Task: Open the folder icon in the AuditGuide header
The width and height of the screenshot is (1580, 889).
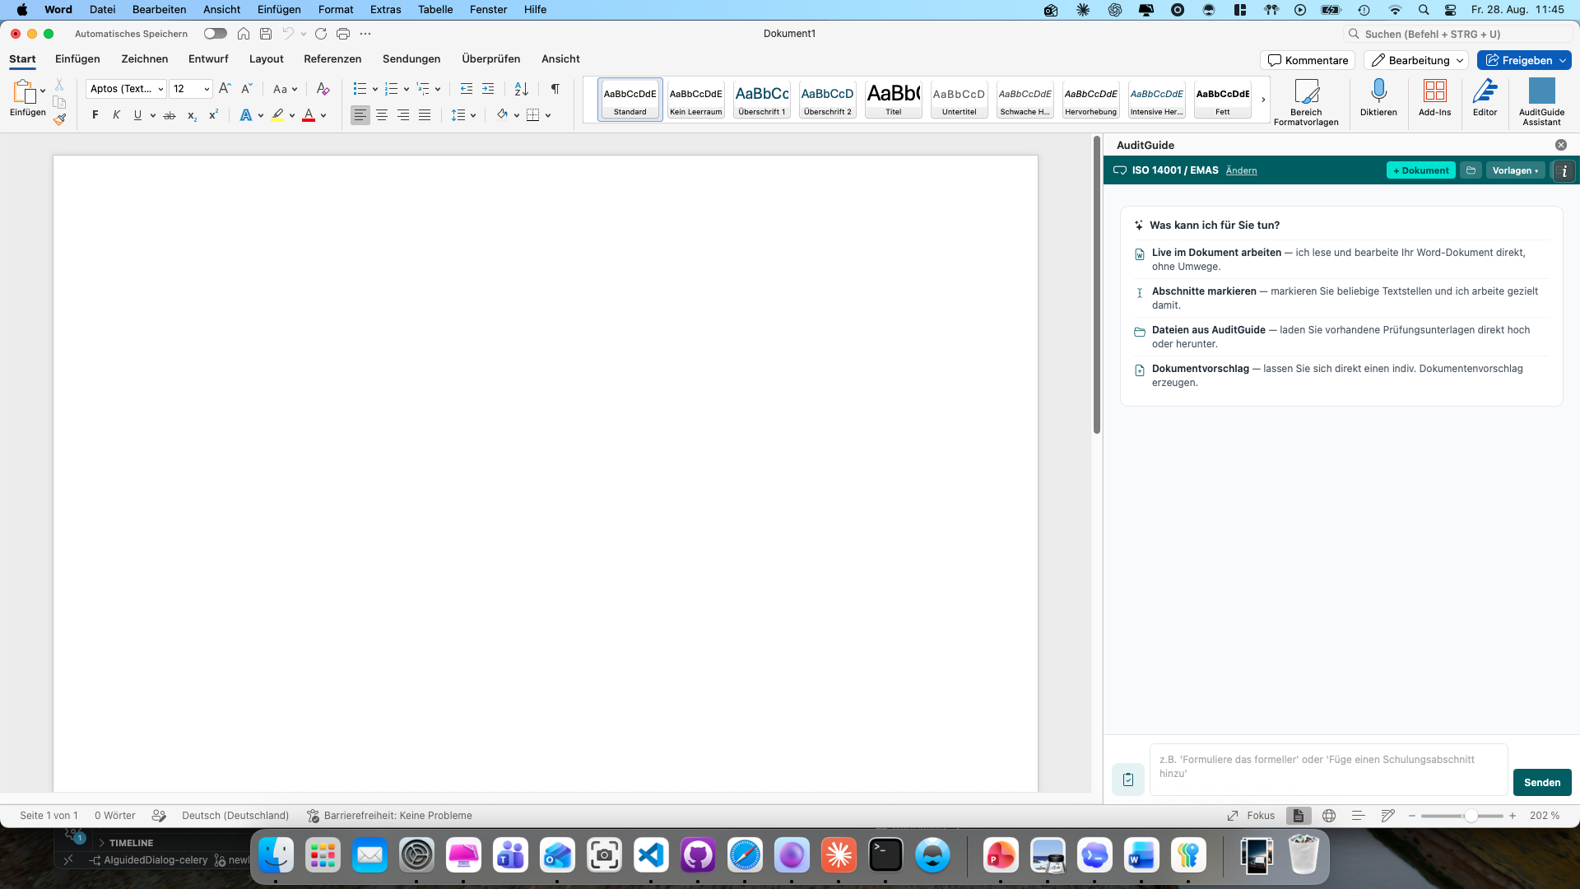Action: point(1471,170)
